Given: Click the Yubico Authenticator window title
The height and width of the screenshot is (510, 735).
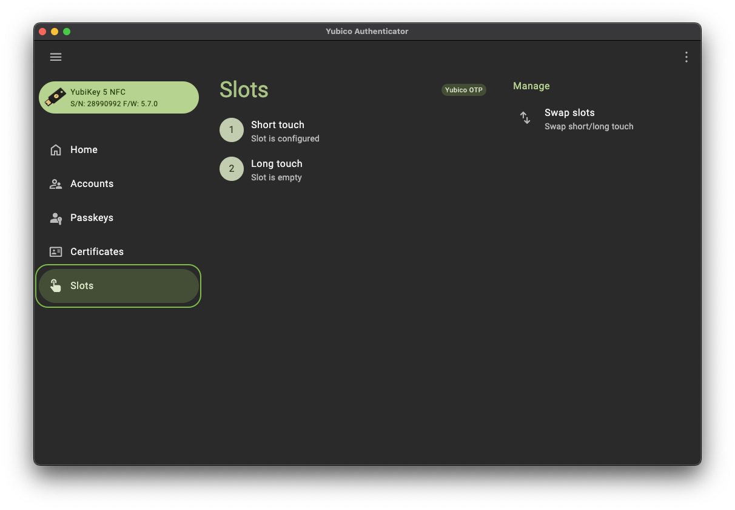Looking at the screenshot, I should tap(367, 32).
